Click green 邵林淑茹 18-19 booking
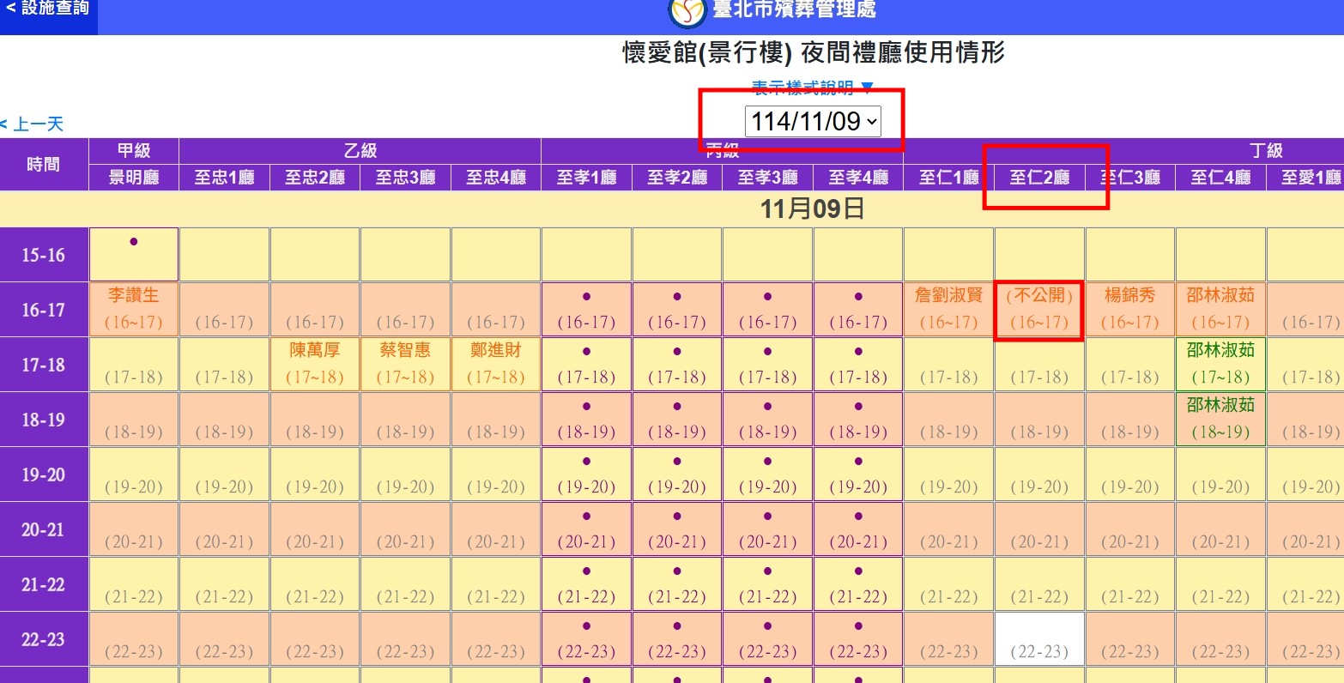This screenshot has height=683, width=1344. 1220,419
